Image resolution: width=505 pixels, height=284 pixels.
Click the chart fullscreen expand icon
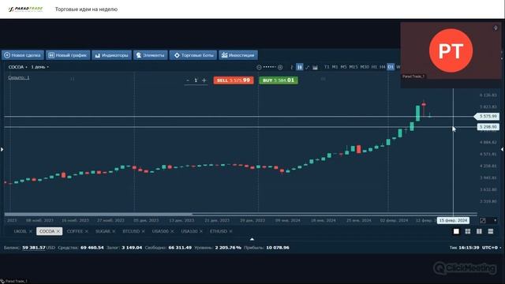tap(483, 221)
